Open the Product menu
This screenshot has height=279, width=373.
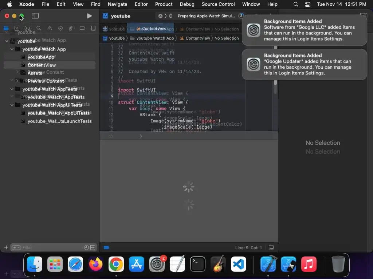coord(164,4)
